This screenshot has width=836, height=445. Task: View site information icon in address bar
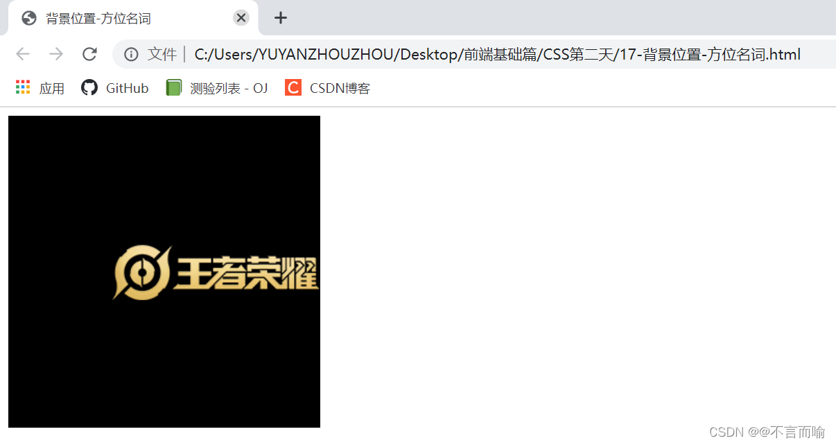click(x=131, y=54)
